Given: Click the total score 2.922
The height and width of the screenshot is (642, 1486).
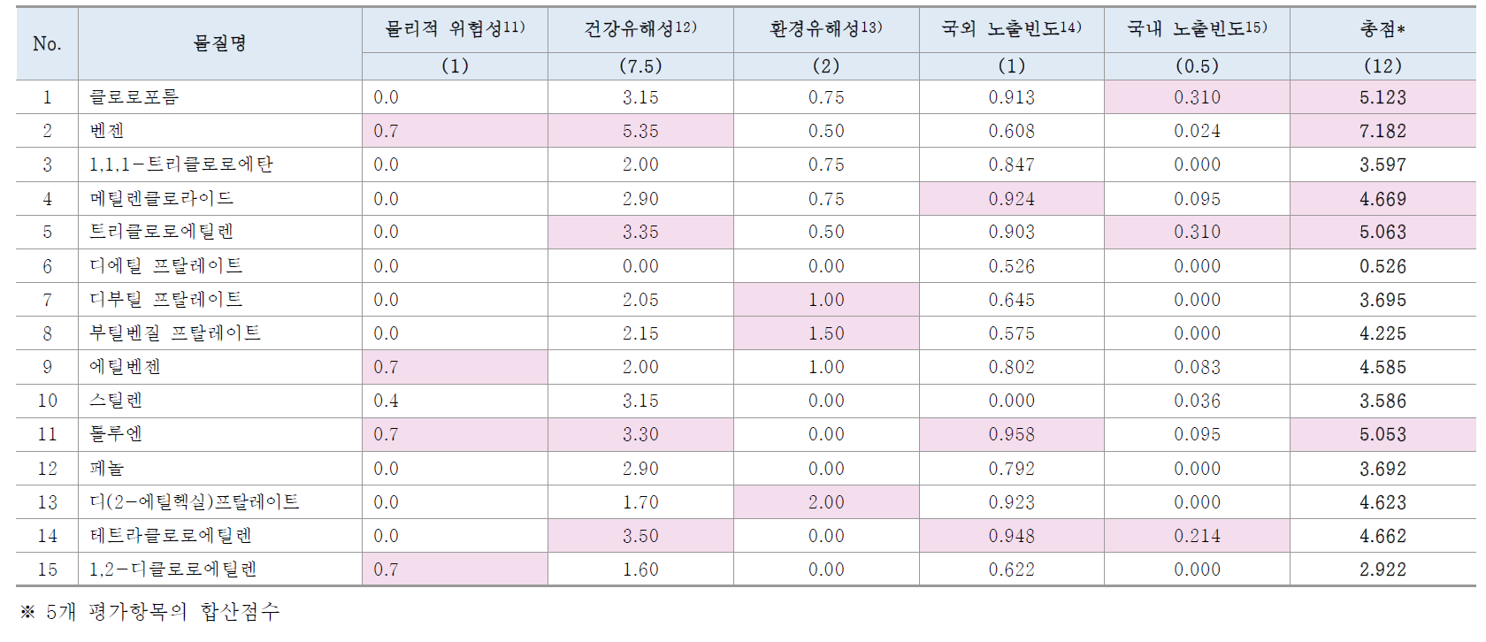Looking at the screenshot, I should pyautogui.click(x=1383, y=569).
